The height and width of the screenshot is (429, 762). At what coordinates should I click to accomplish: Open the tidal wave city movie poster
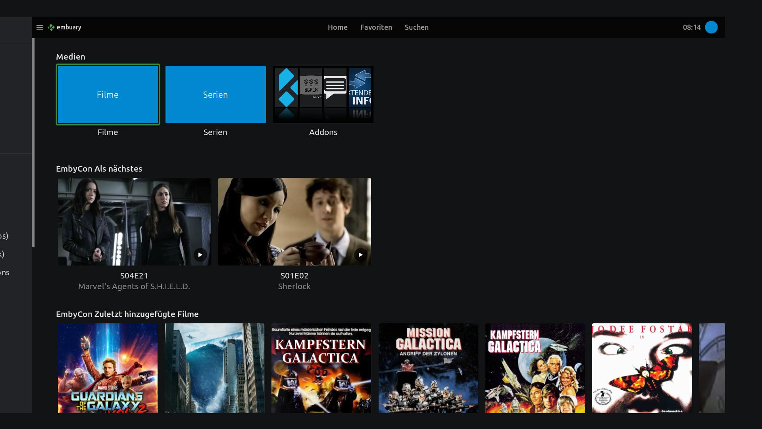click(214, 368)
